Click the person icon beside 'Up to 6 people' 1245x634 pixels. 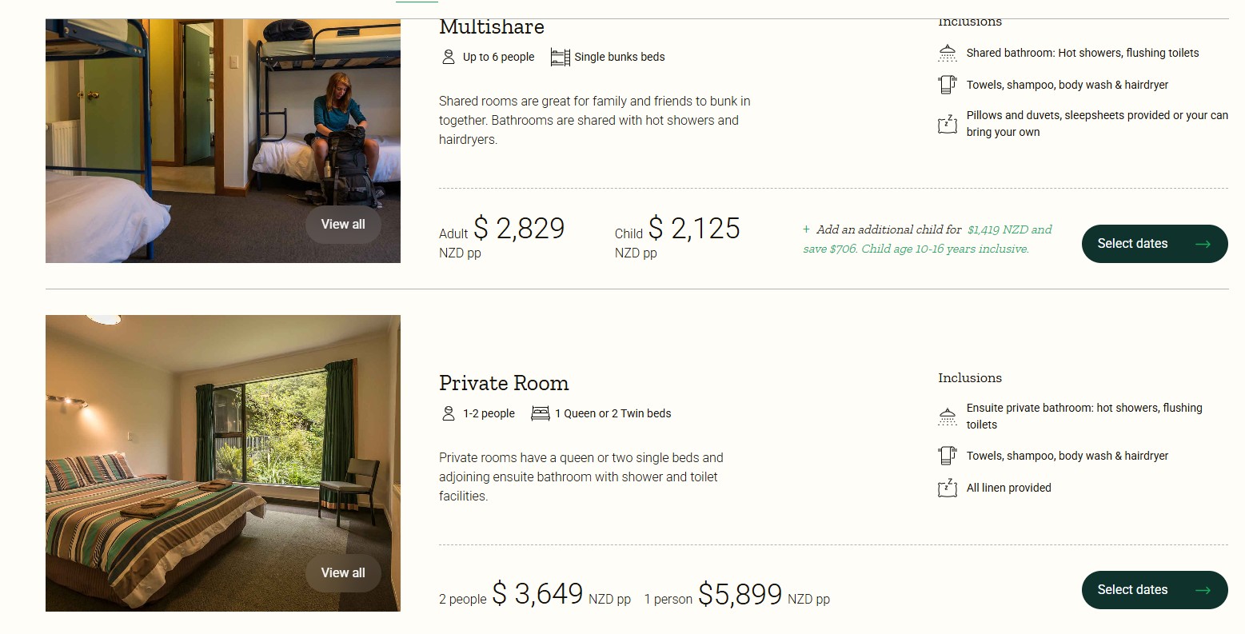[x=448, y=57]
